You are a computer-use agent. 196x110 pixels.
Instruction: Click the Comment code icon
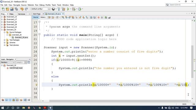click(x=106, y=17)
